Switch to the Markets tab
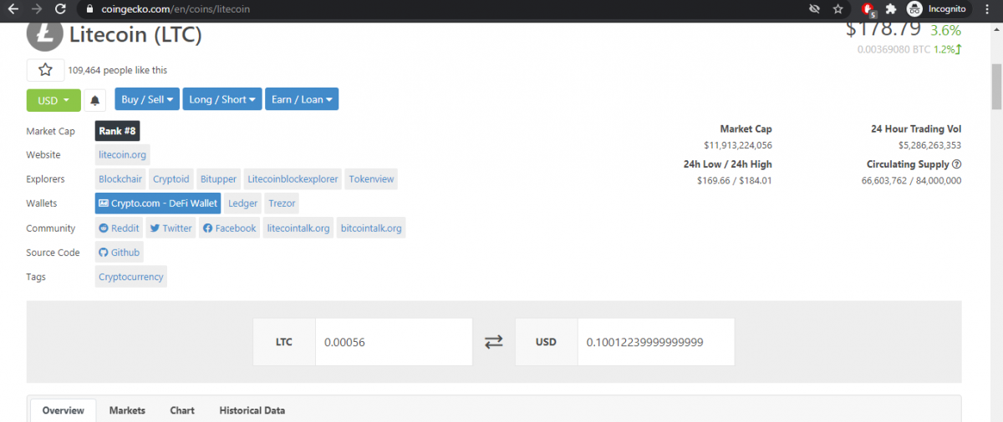1003x422 pixels. point(127,410)
